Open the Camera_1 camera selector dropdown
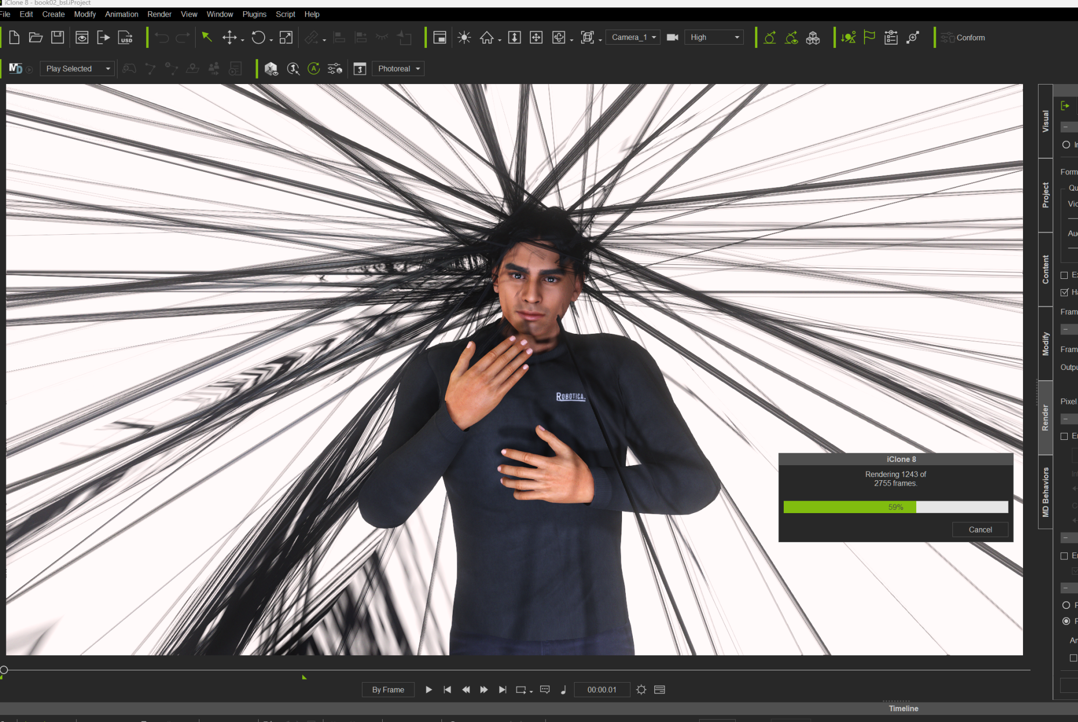This screenshot has height=722, width=1078. pyautogui.click(x=633, y=37)
